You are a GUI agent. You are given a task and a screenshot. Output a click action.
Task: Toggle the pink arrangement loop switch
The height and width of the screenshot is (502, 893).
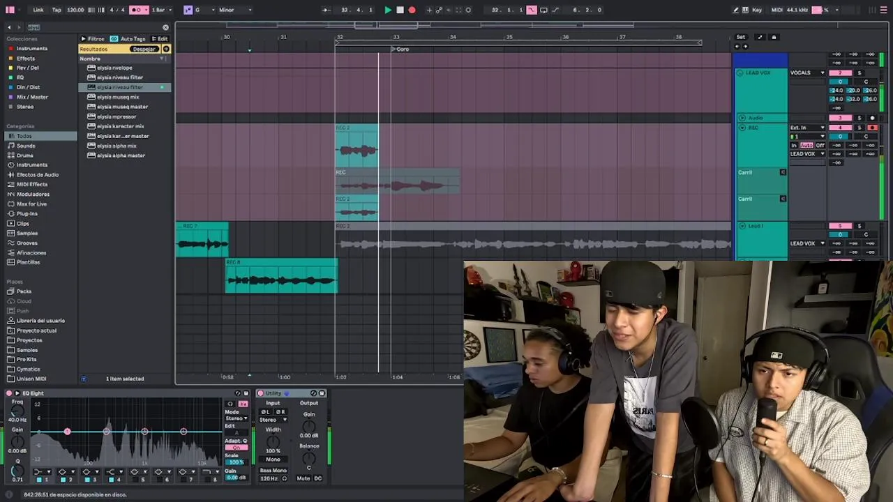click(532, 10)
